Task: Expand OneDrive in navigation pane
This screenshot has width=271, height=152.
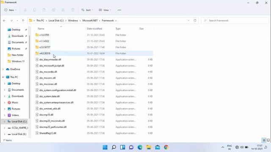Action: (x=3, y=69)
